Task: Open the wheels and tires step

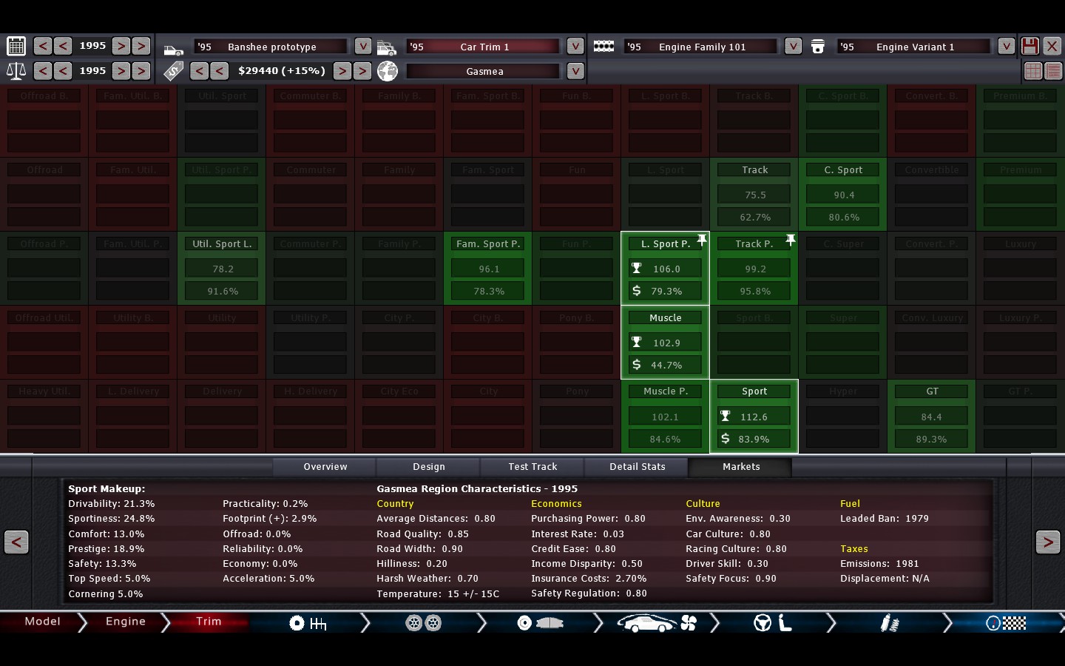Action: coord(424,623)
